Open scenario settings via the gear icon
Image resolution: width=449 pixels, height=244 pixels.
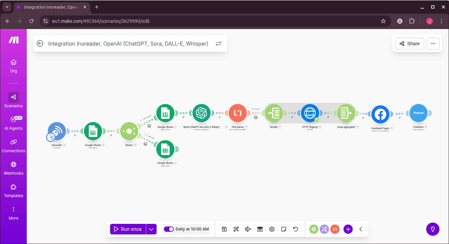272,229
